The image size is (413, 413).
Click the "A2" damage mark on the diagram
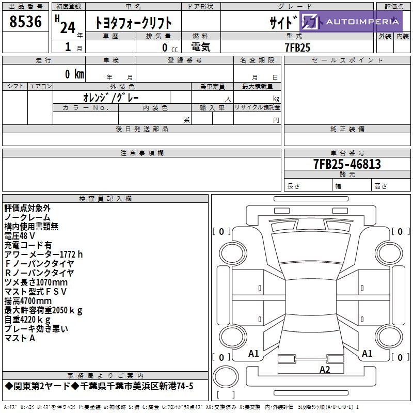(325, 370)
